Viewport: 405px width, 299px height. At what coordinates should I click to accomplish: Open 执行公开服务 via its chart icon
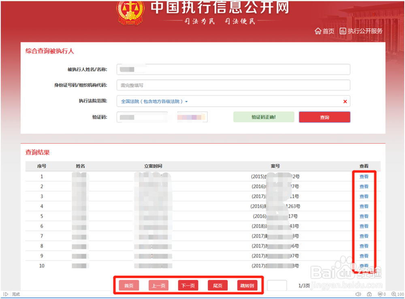(342, 31)
